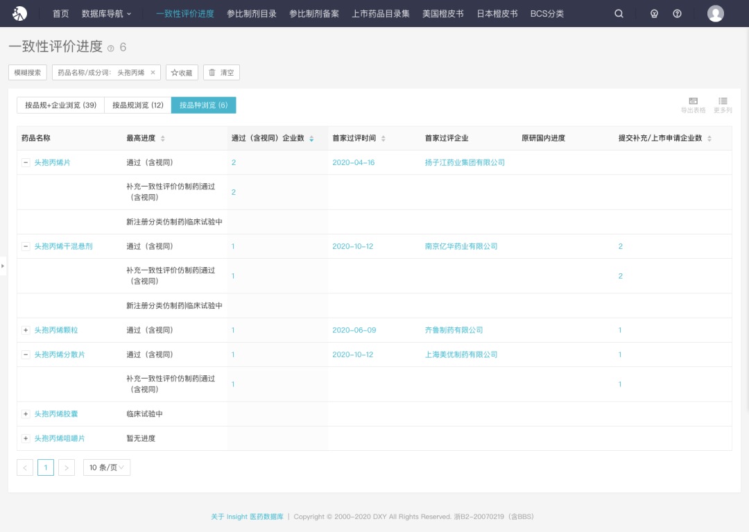Open the 头孢丙烯分散片 drug link

[60, 355]
